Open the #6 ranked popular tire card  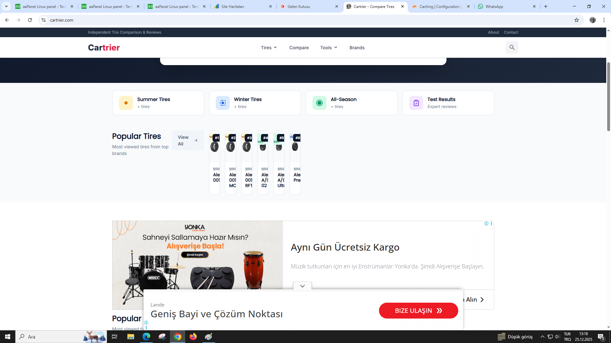(295, 163)
